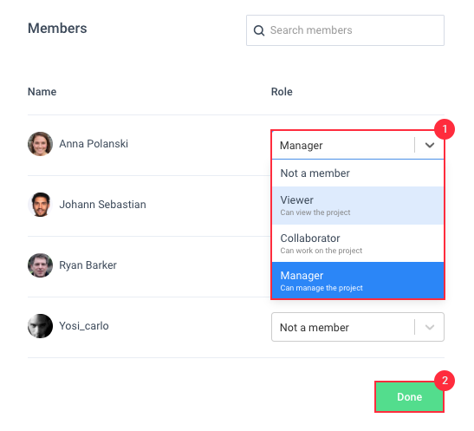Select the Collaborator role option

click(358, 243)
